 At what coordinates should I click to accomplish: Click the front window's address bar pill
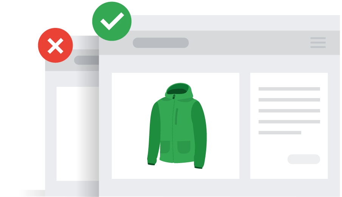[x=161, y=43]
